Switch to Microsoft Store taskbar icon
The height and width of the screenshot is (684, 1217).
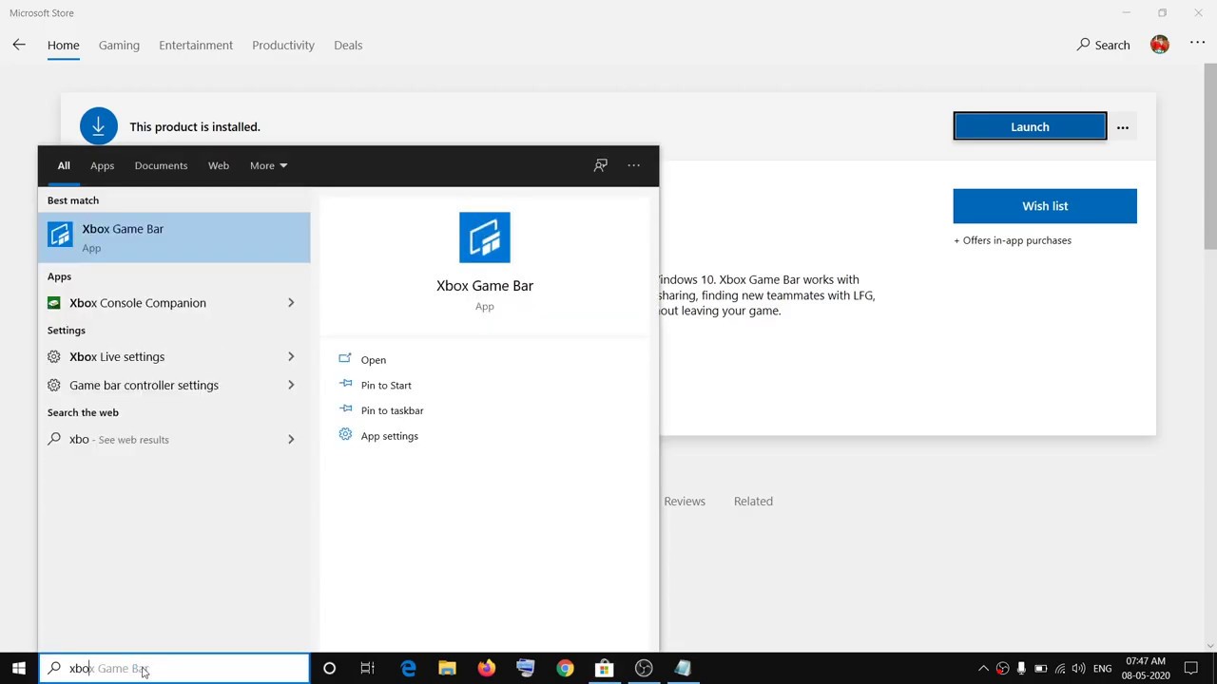point(604,669)
